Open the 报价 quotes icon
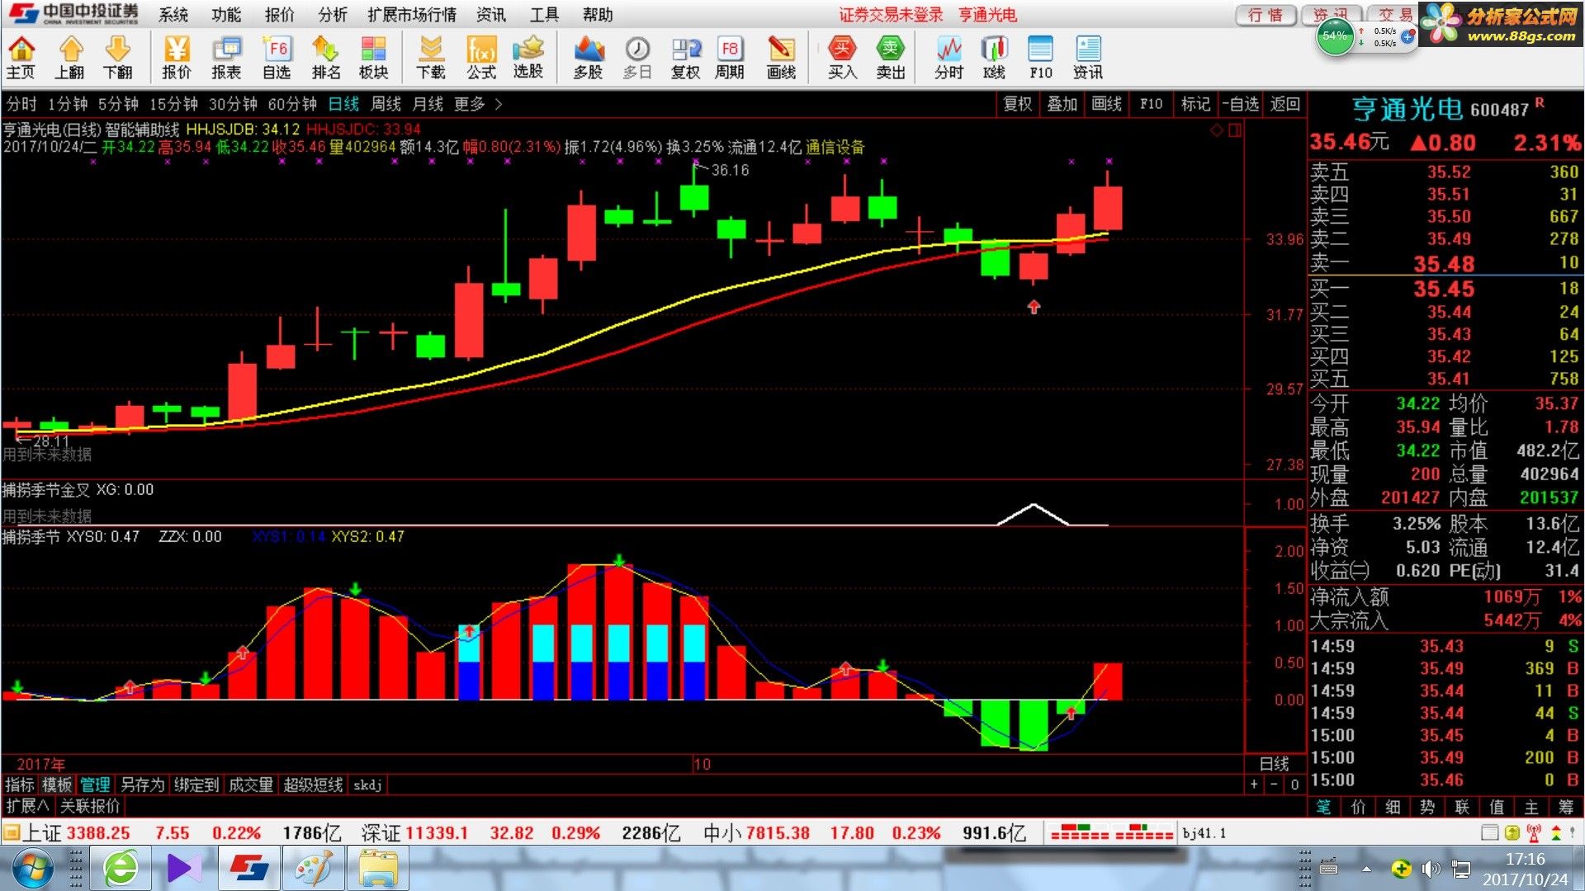Image resolution: width=1585 pixels, height=891 pixels. click(x=177, y=58)
